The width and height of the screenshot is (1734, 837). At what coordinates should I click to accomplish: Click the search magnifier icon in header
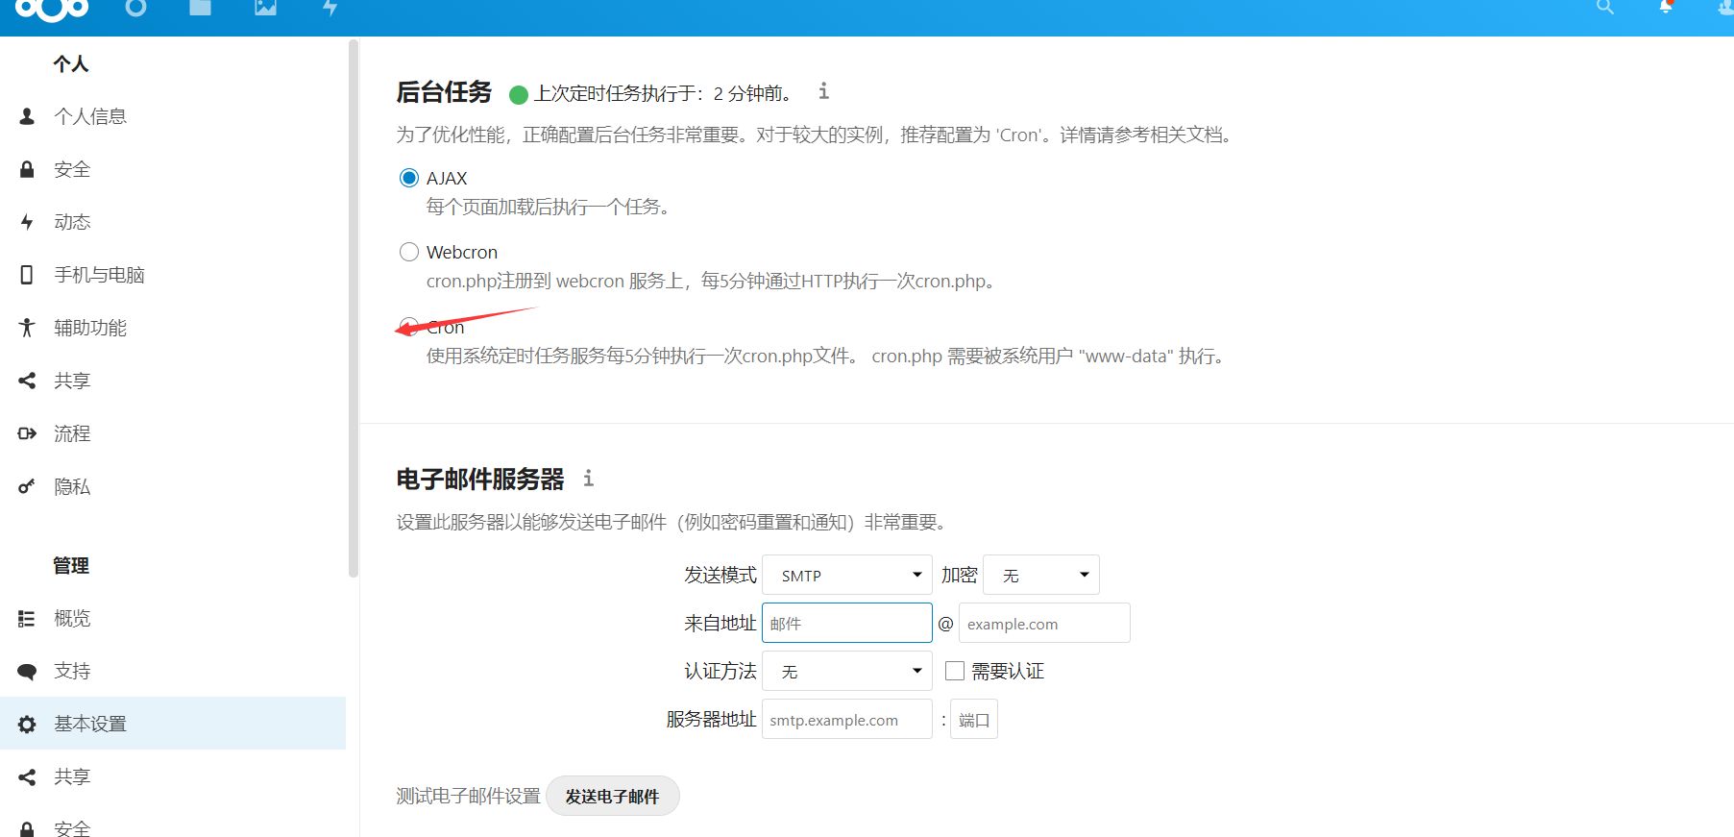1604,8
